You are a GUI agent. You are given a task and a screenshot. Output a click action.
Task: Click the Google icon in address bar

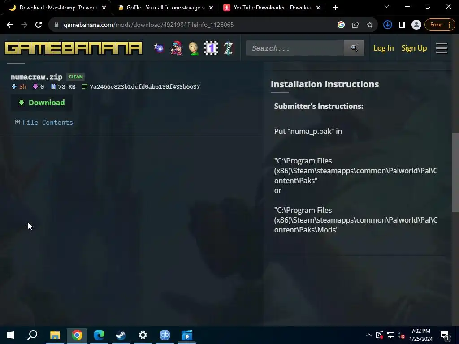tap(341, 25)
